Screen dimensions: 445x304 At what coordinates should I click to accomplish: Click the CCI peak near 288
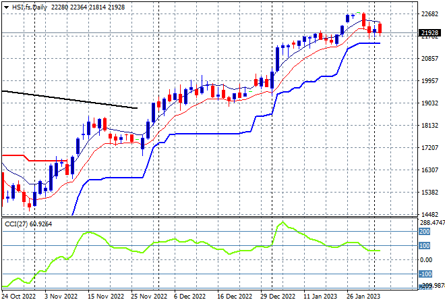(x=283, y=223)
